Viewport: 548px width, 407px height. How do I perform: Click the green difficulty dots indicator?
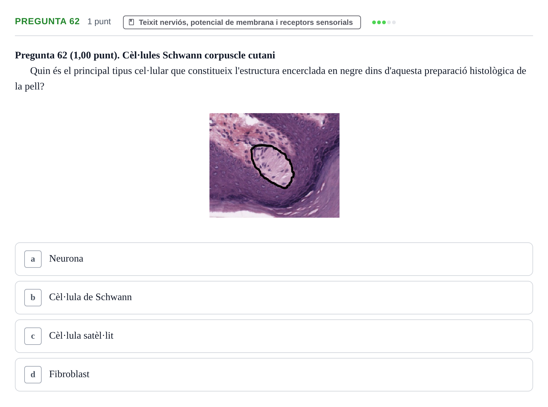point(384,22)
